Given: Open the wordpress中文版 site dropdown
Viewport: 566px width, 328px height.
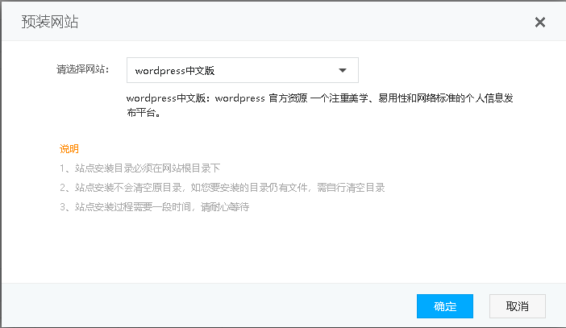Looking at the screenshot, I should click(243, 70).
